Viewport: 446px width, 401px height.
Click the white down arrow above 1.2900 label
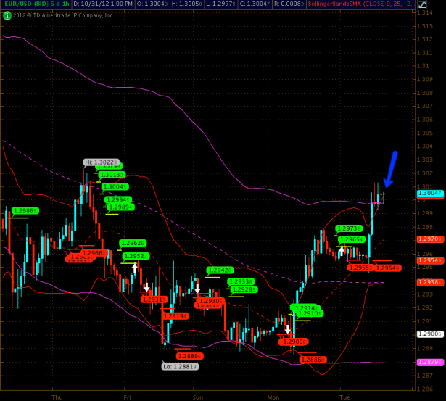tap(287, 330)
